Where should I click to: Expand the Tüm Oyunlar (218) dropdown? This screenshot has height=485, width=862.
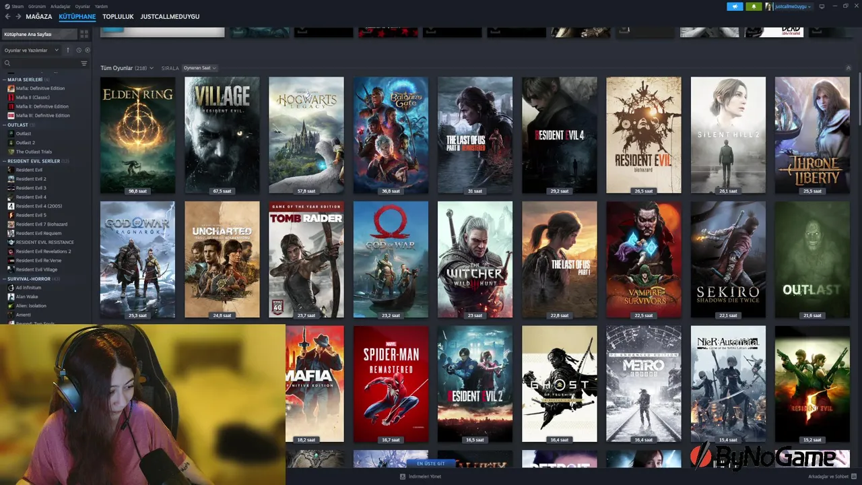[x=127, y=68]
